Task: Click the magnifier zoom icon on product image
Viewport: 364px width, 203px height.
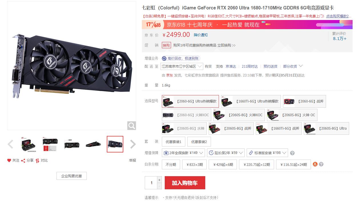Action: click(x=132, y=126)
